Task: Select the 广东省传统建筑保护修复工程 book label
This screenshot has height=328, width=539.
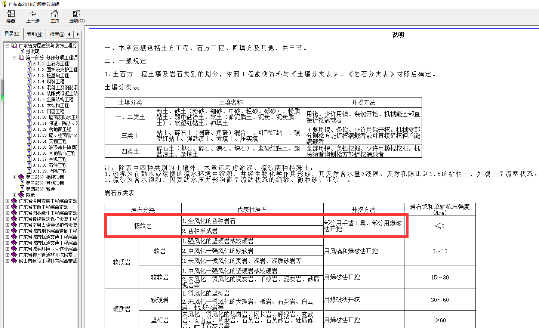Action: pyautogui.click(x=48, y=219)
